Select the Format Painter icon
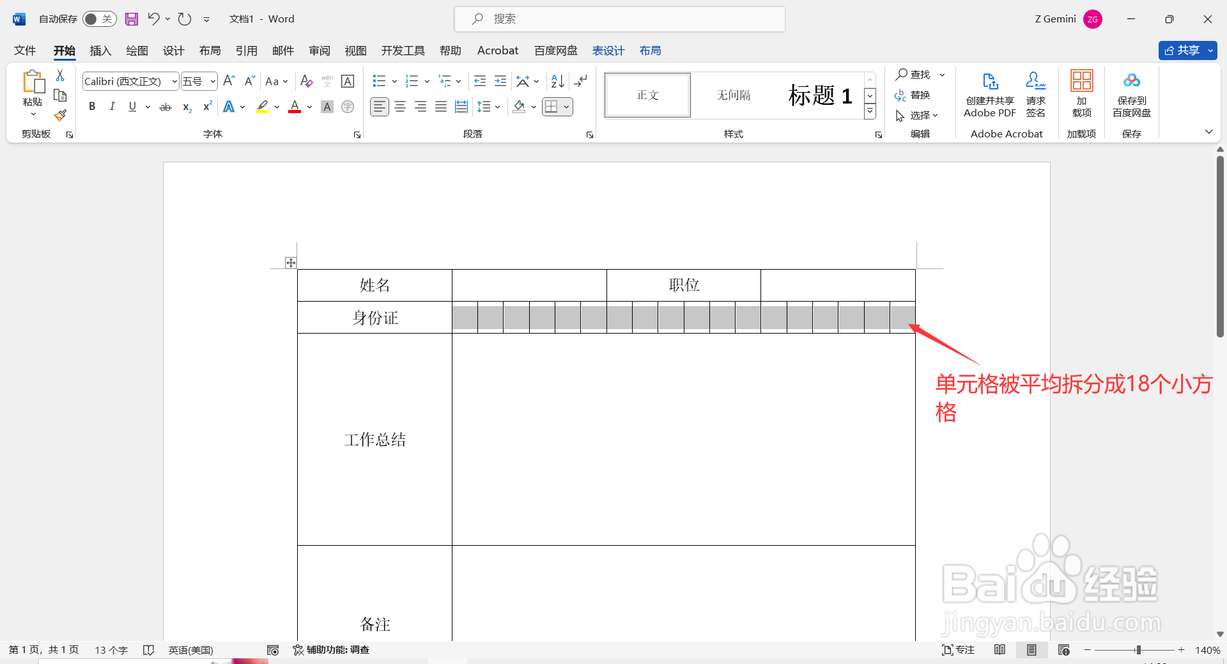This screenshot has height=664, width=1227. (59, 115)
